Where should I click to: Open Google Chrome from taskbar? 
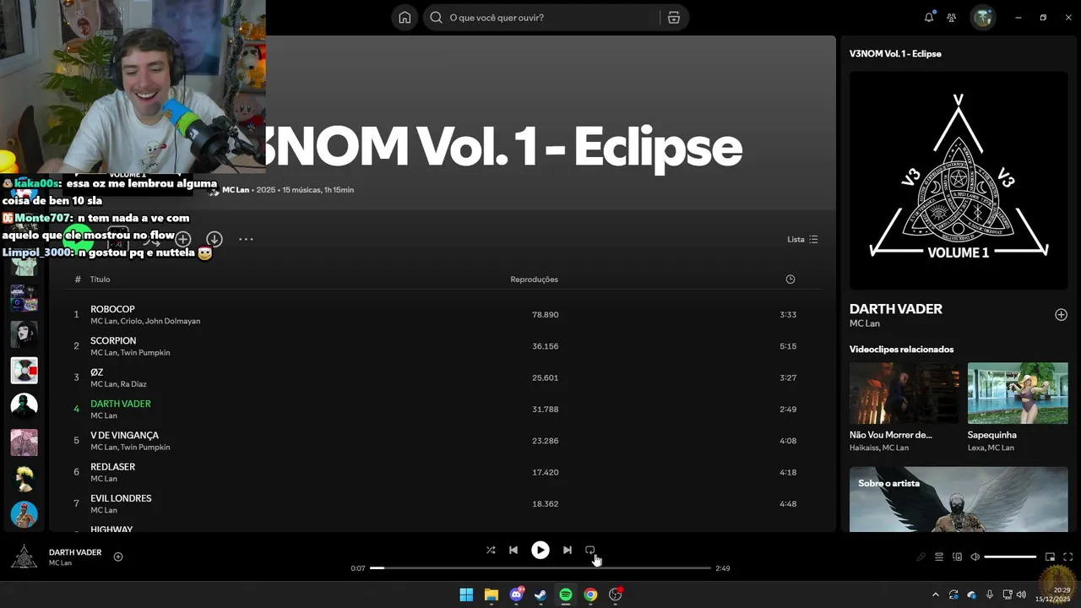click(x=590, y=594)
